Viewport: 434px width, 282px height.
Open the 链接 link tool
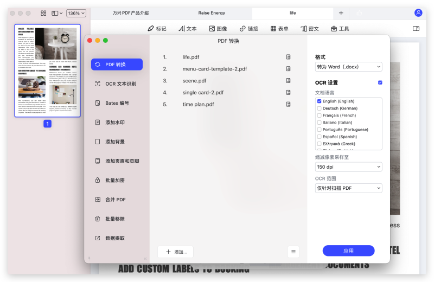249,29
